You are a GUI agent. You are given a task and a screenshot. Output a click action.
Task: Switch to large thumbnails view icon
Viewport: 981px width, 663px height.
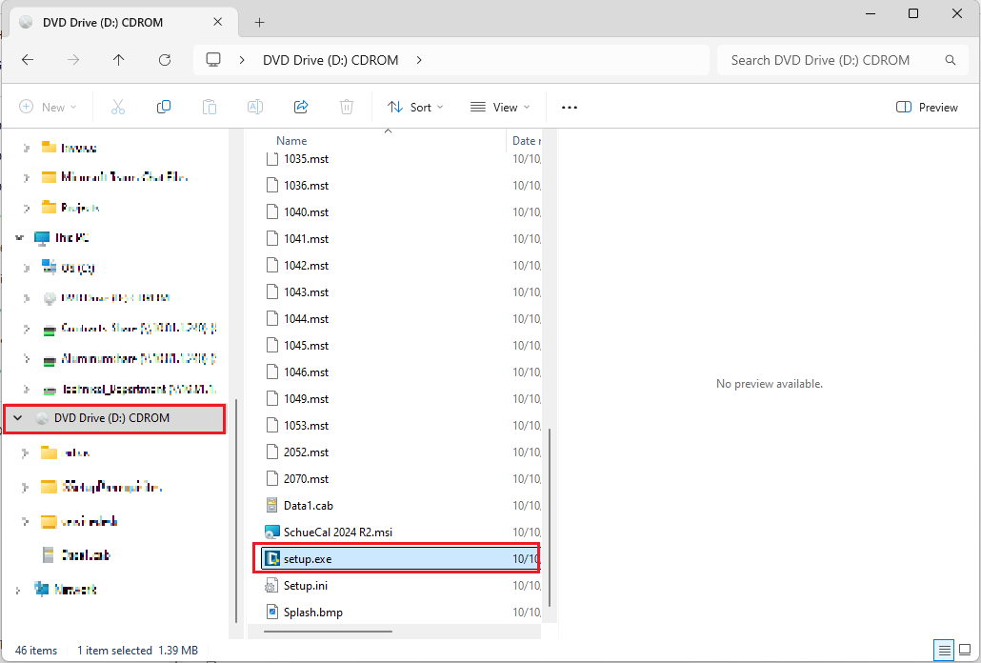pyautogui.click(x=965, y=651)
